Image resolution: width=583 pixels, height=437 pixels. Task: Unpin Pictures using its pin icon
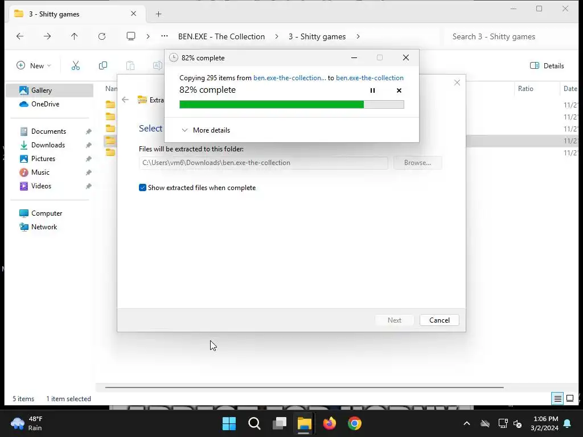(x=88, y=159)
